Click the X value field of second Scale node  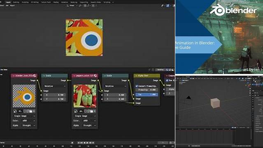click(115, 95)
